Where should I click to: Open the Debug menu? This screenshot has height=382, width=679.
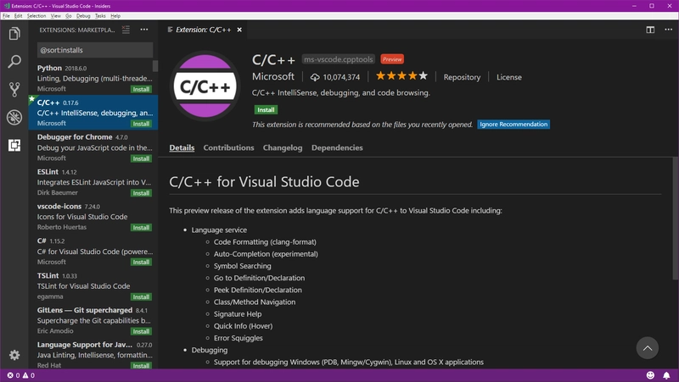83,16
